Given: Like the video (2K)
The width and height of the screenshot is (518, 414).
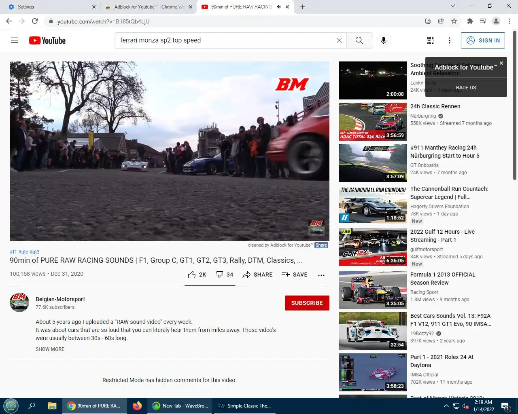Looking at the screenshot, I should (x=197, y=275).
